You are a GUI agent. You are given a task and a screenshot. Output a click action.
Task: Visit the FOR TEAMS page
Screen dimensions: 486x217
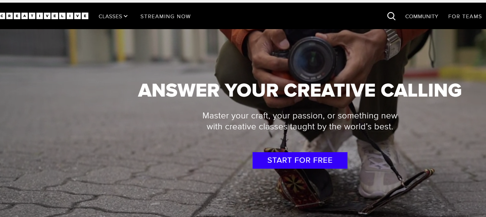(x=465, y=16)
